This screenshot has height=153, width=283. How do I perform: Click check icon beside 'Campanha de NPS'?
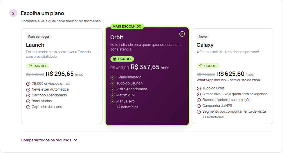click(199, 106)
